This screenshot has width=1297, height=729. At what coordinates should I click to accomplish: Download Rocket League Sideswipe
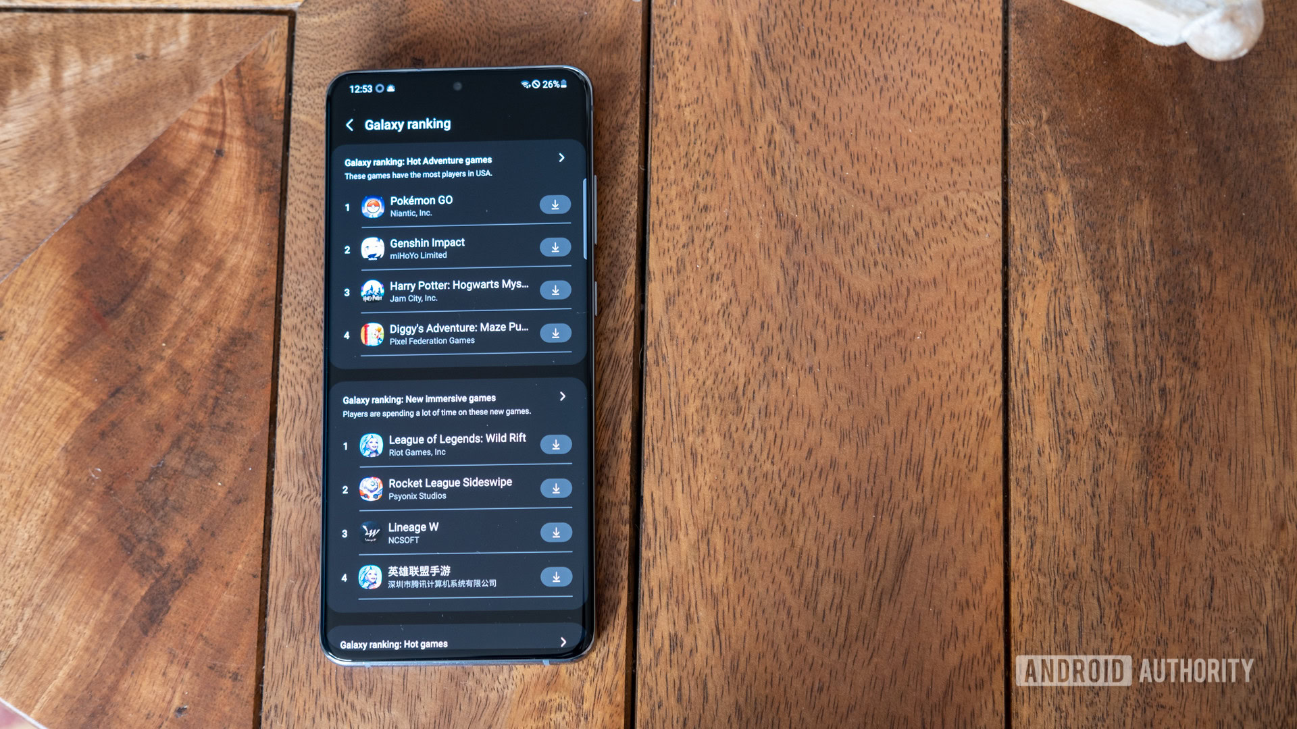click(x=555, y=486)
